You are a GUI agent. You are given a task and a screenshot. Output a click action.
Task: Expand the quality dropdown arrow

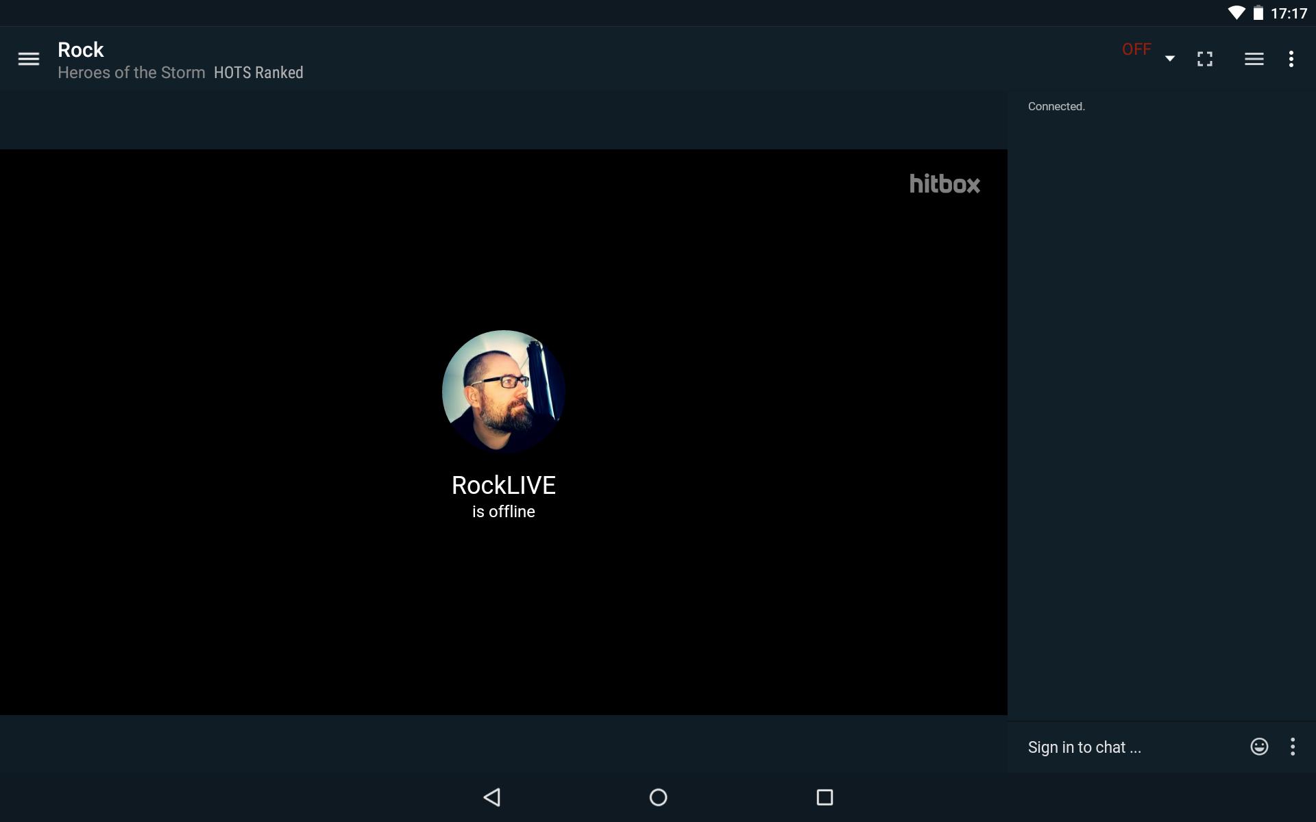1170,58
